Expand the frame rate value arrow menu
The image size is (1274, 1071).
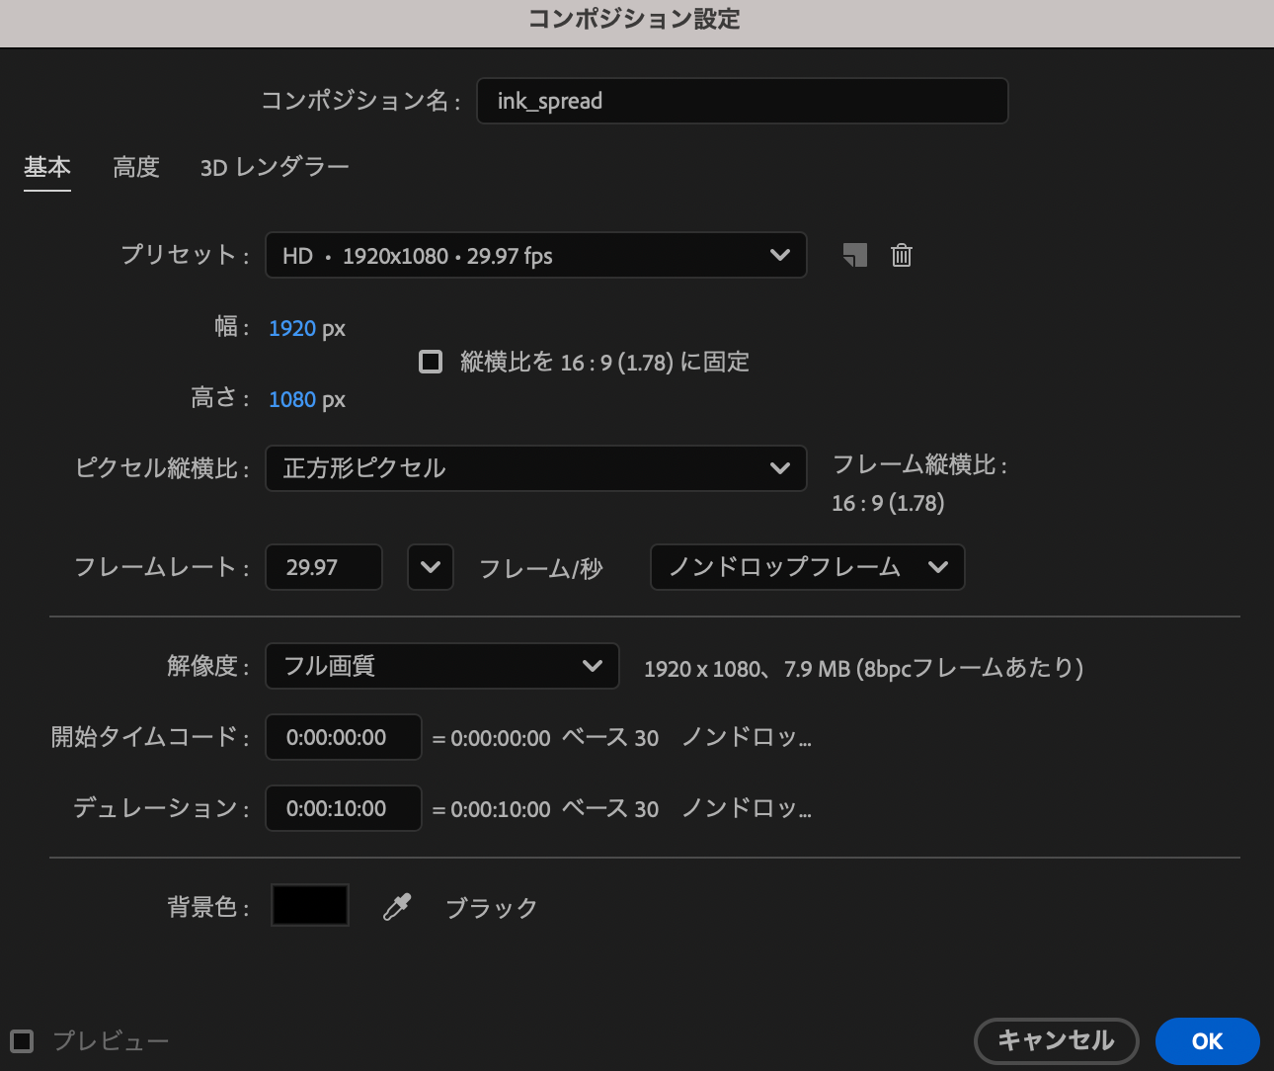click(x=431, y=567)
